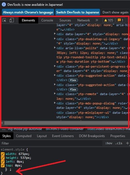130x175 pixels.
Task: Open the Computed styles tab
Action: (x=24, y=136)
